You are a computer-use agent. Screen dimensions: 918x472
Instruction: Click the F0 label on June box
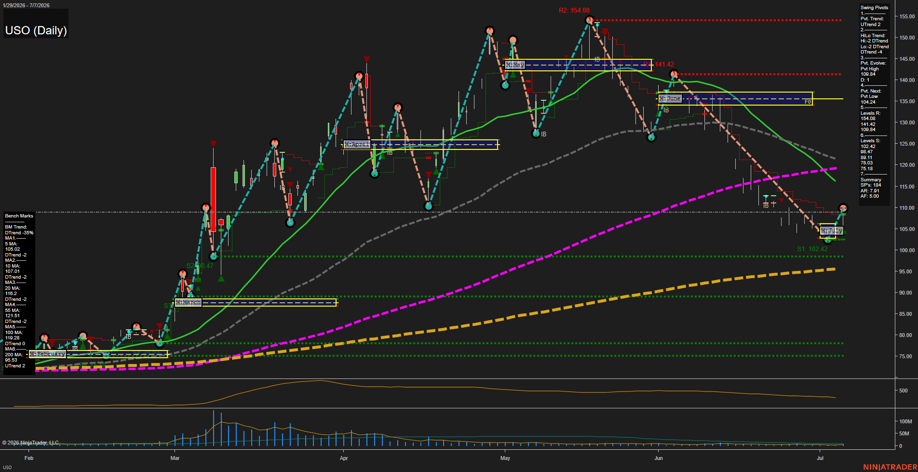point(808,102)
